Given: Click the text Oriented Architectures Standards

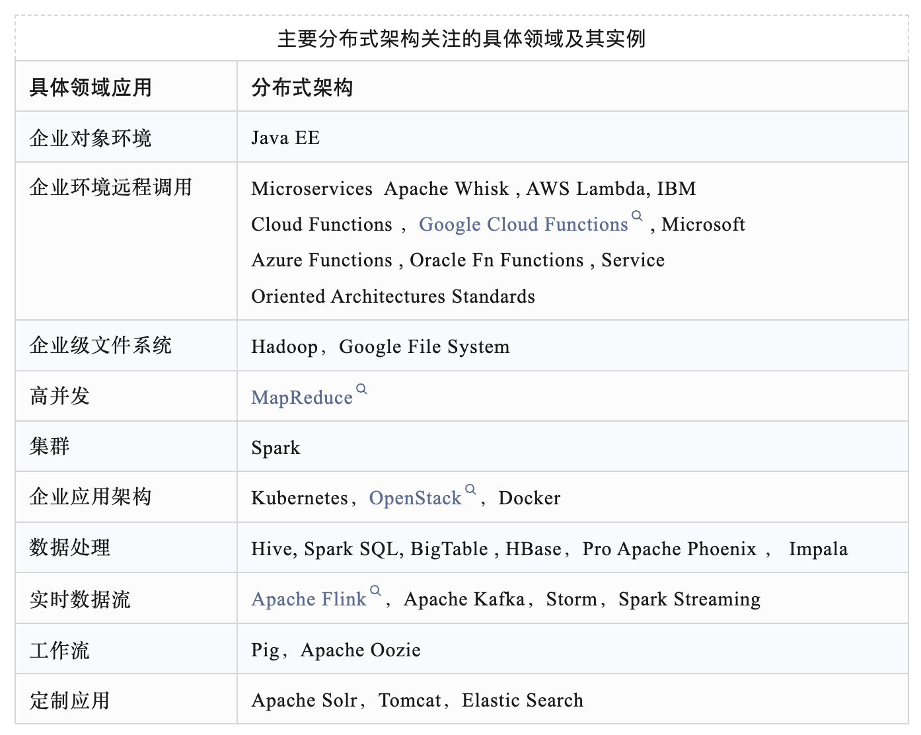Looking at the screenshot, I should pos(393,297).
